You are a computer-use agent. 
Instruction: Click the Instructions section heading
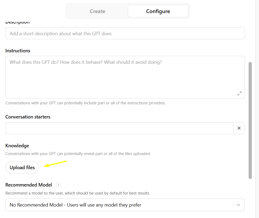click(18, 51)
